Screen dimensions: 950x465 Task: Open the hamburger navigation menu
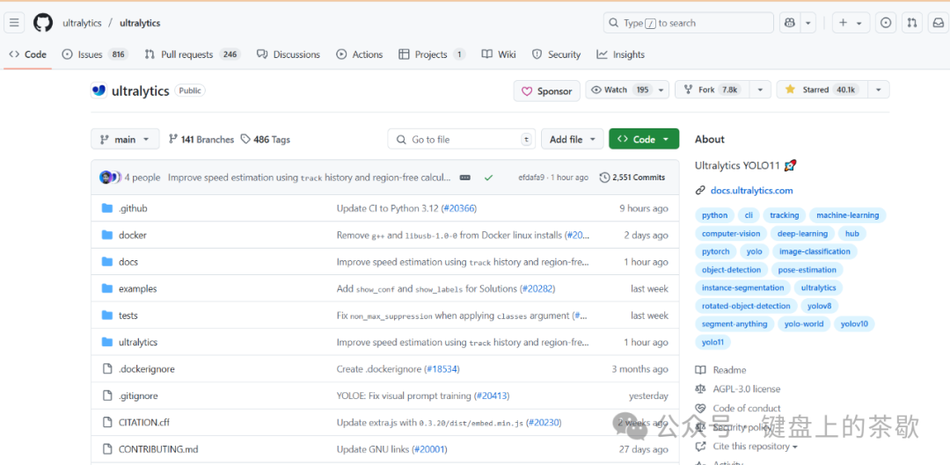point(15,23)
